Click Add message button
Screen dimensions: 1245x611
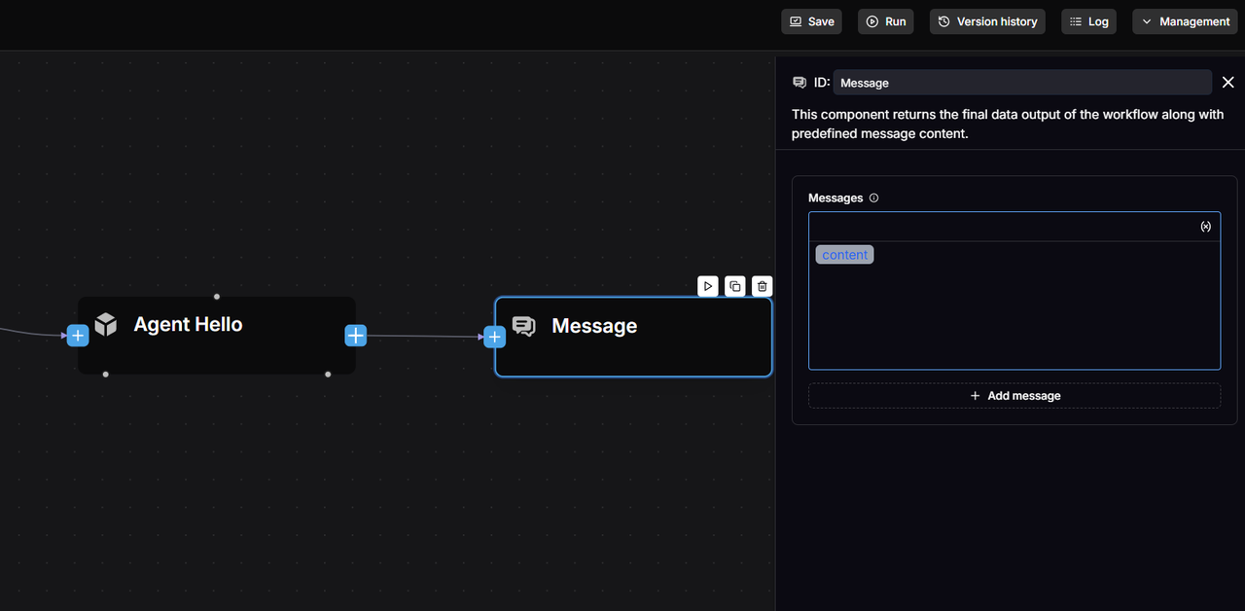(1014, 396)
